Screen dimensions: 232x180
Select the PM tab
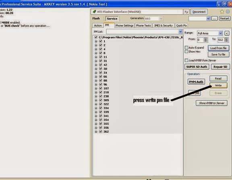pos(107,25)
